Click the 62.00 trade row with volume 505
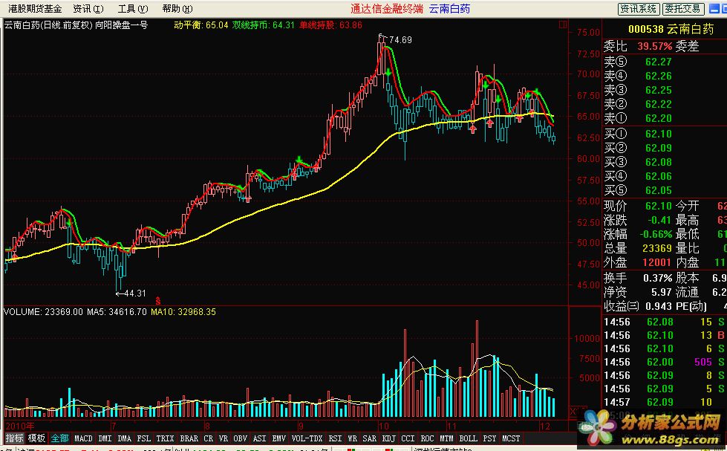727x451 pixels. tap(665, 362)
